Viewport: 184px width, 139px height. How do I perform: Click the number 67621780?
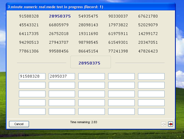point(148,16)
